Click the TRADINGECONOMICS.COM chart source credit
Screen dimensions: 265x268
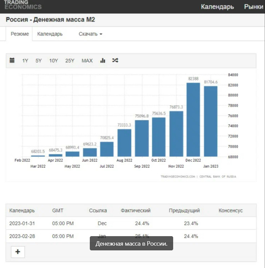pyautogui.click(x=178, y=177)
